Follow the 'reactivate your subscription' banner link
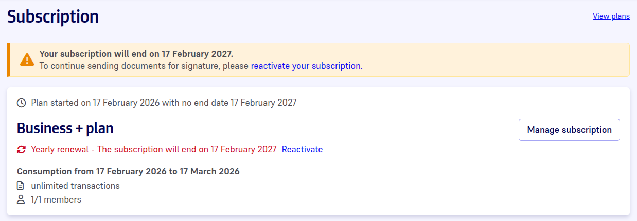This screenshot has width=637, height=221. [306, 66]
